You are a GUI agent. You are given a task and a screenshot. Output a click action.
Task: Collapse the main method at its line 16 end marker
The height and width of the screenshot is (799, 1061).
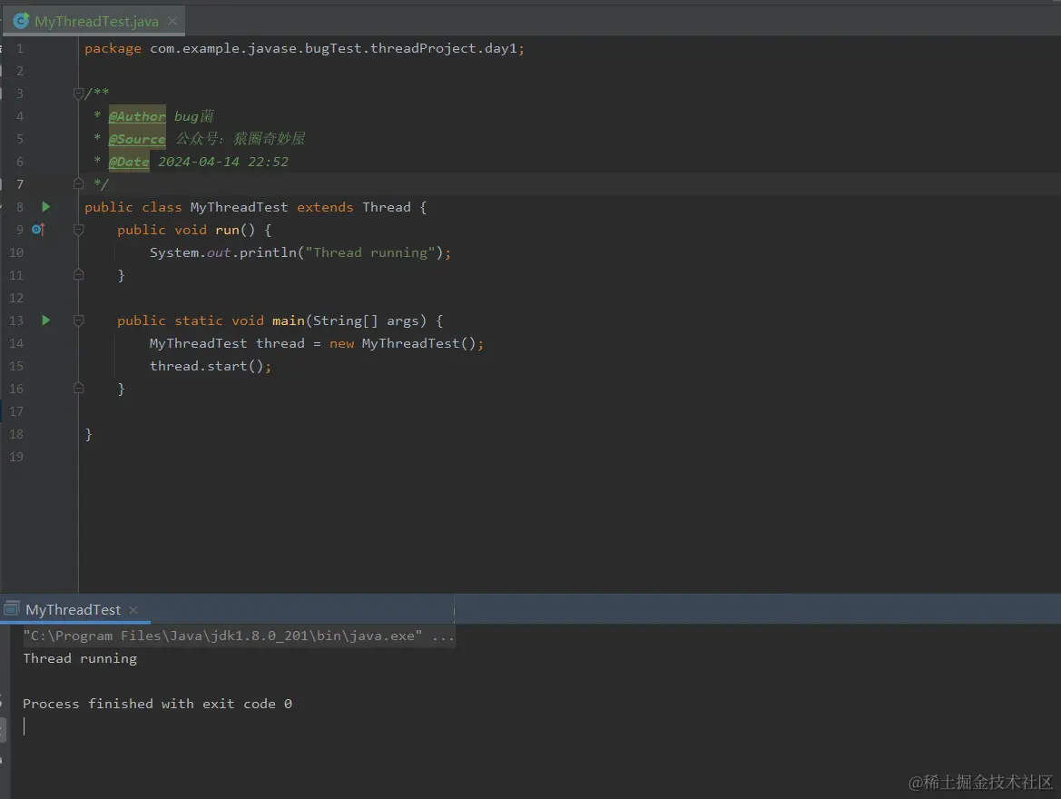(78, 388)
